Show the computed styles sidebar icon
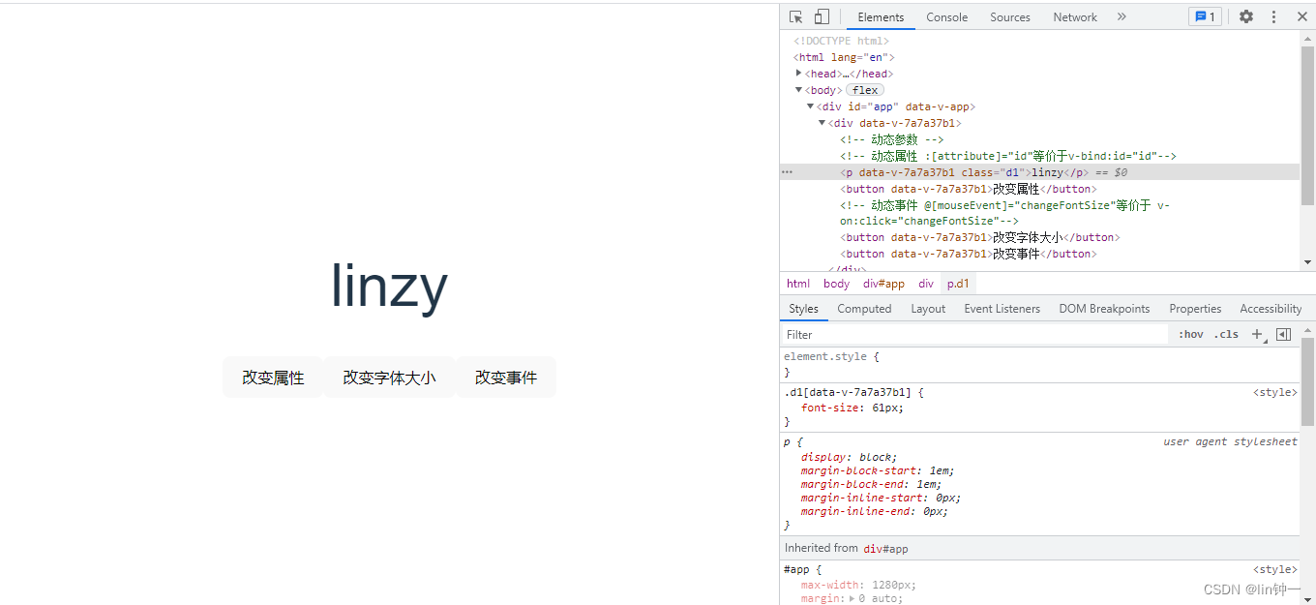The height and width of the screenshot is (605, 1316). click(1283, 335)
